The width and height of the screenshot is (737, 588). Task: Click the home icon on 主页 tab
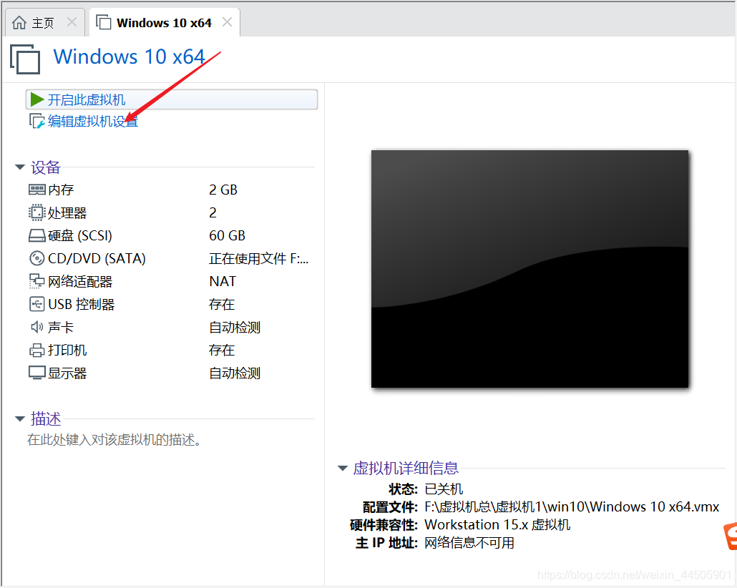pos(19,22)
